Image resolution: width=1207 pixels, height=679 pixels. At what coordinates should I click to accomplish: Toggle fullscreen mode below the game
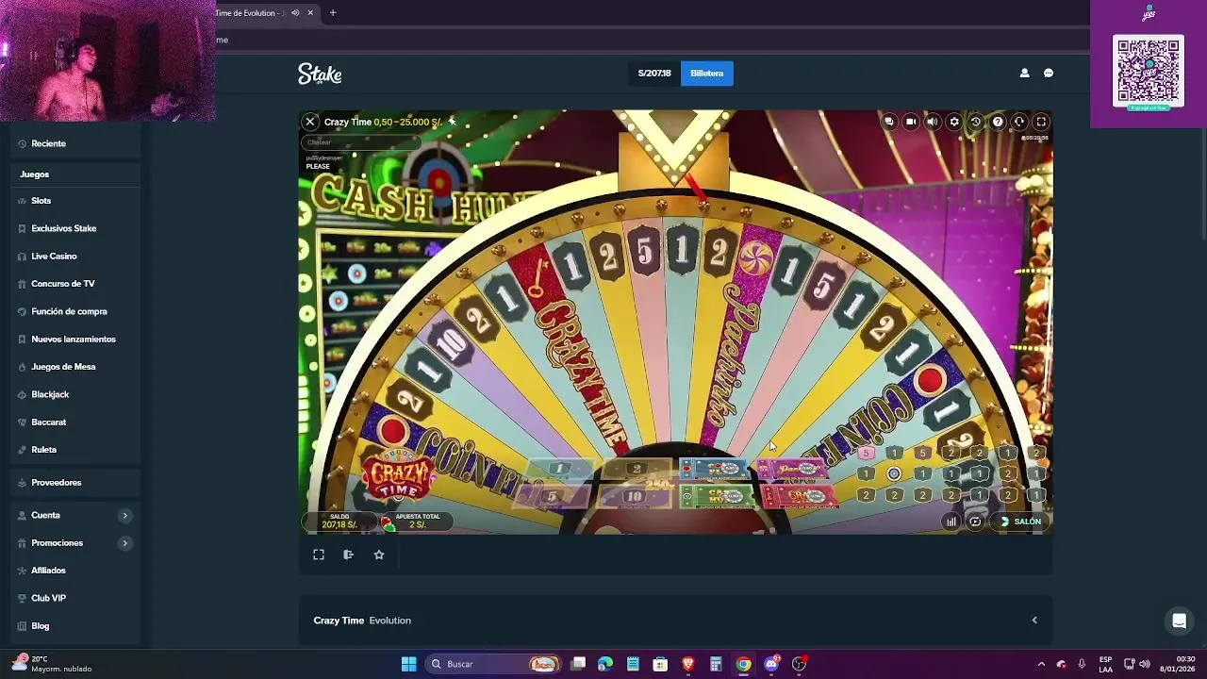coord(319,555)
